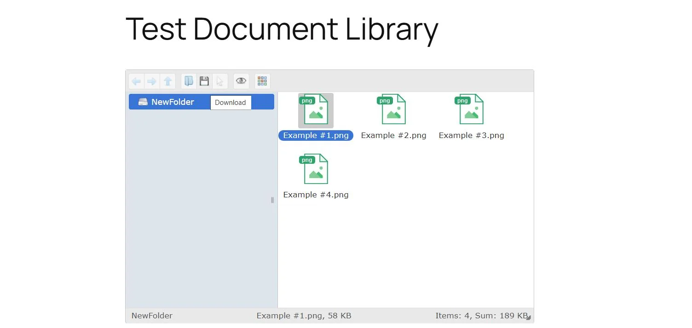Click NewFolder path in the status bar

point(152,316)
